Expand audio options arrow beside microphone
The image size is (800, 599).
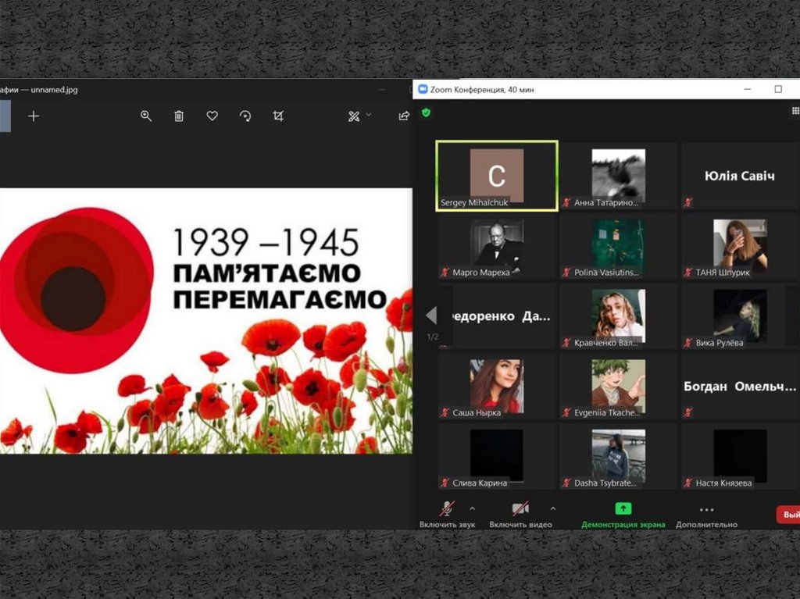[472, 508]
